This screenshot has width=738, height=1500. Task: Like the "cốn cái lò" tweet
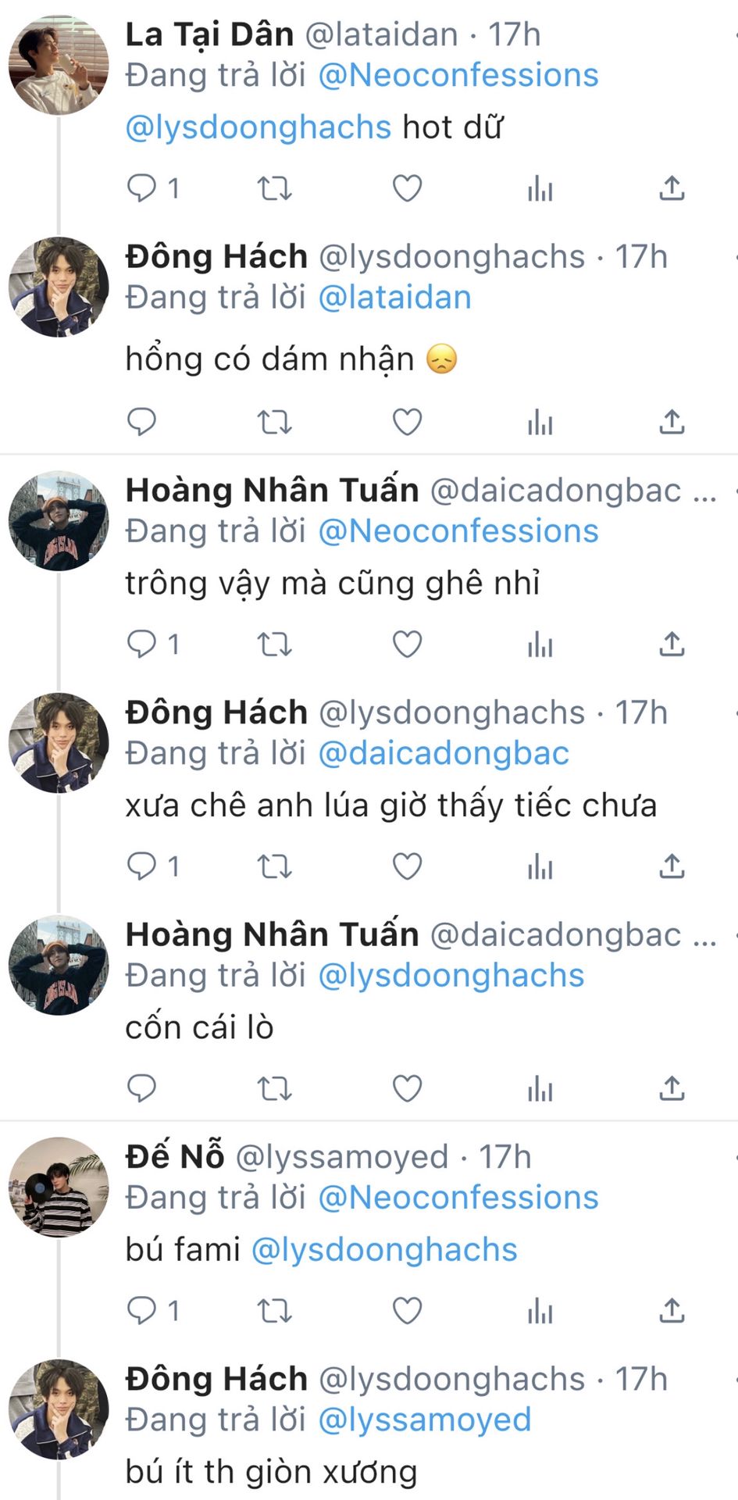(x=407, y=1088)
